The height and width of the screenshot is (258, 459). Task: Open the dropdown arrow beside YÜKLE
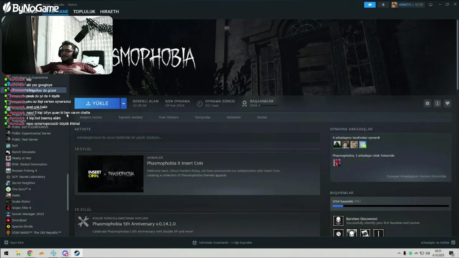pos(124,103)
